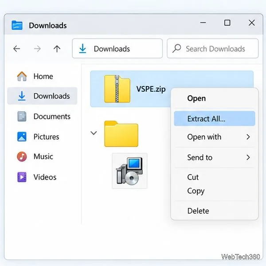Viewport: 266px width, 266px height.
Task: Collapse the group chevron beside the yellow folder
Action: tap(94, 133)
